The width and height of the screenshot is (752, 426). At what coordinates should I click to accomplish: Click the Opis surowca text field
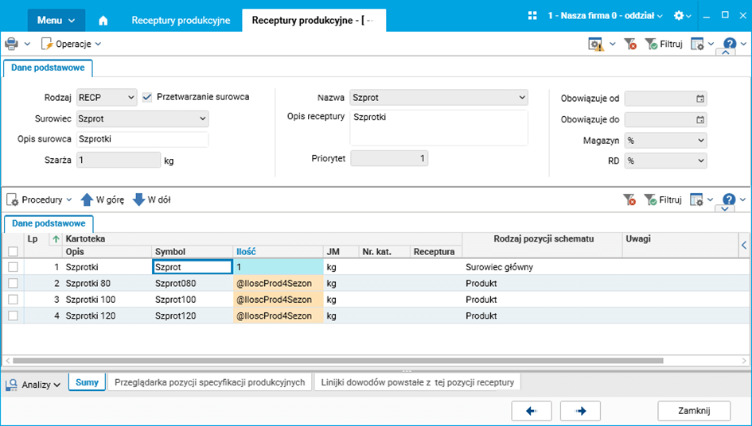tap(142, 139)
